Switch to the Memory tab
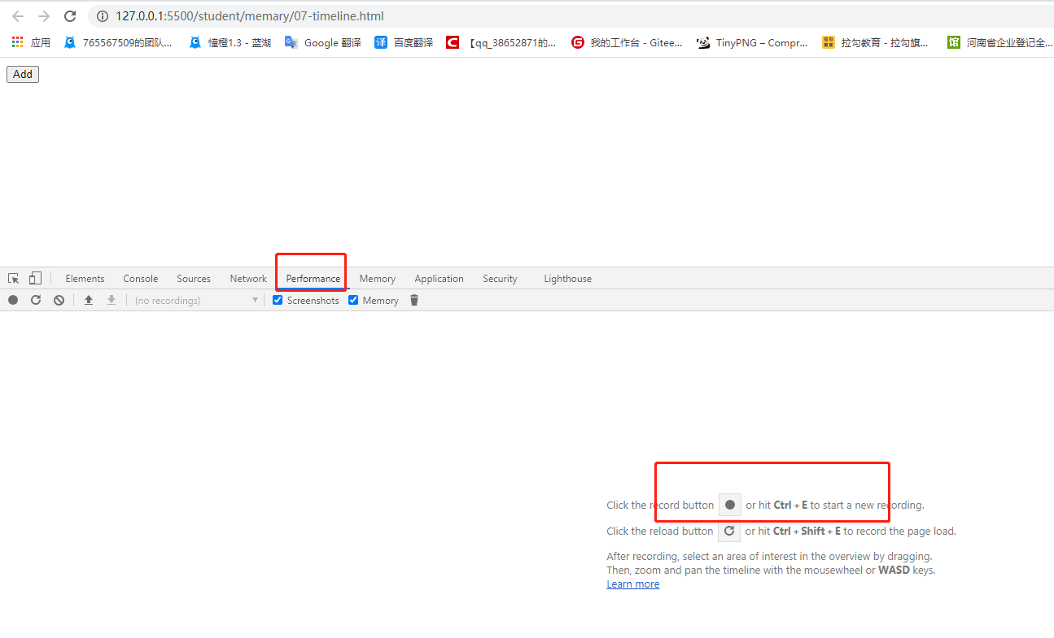This screenshot has width=1054, height=638. click(x=378, y=279)
